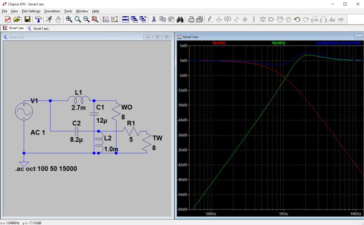Open the View menu

point(14,11)
